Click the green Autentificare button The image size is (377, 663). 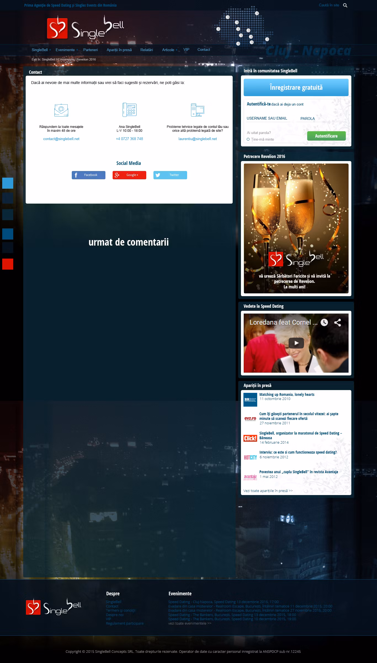[x=326, y=136]
